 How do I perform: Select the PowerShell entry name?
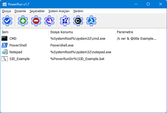point(18,45)
